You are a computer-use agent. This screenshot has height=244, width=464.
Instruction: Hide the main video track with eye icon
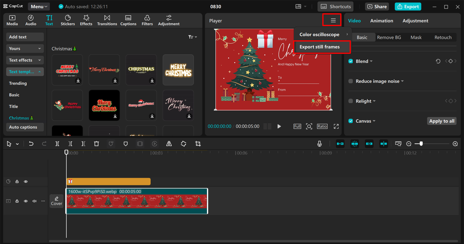point(26,201)
